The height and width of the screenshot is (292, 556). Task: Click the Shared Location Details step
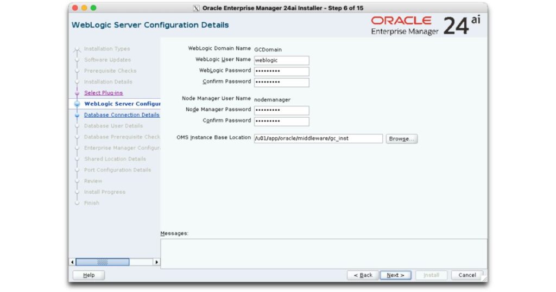[115, 159]
